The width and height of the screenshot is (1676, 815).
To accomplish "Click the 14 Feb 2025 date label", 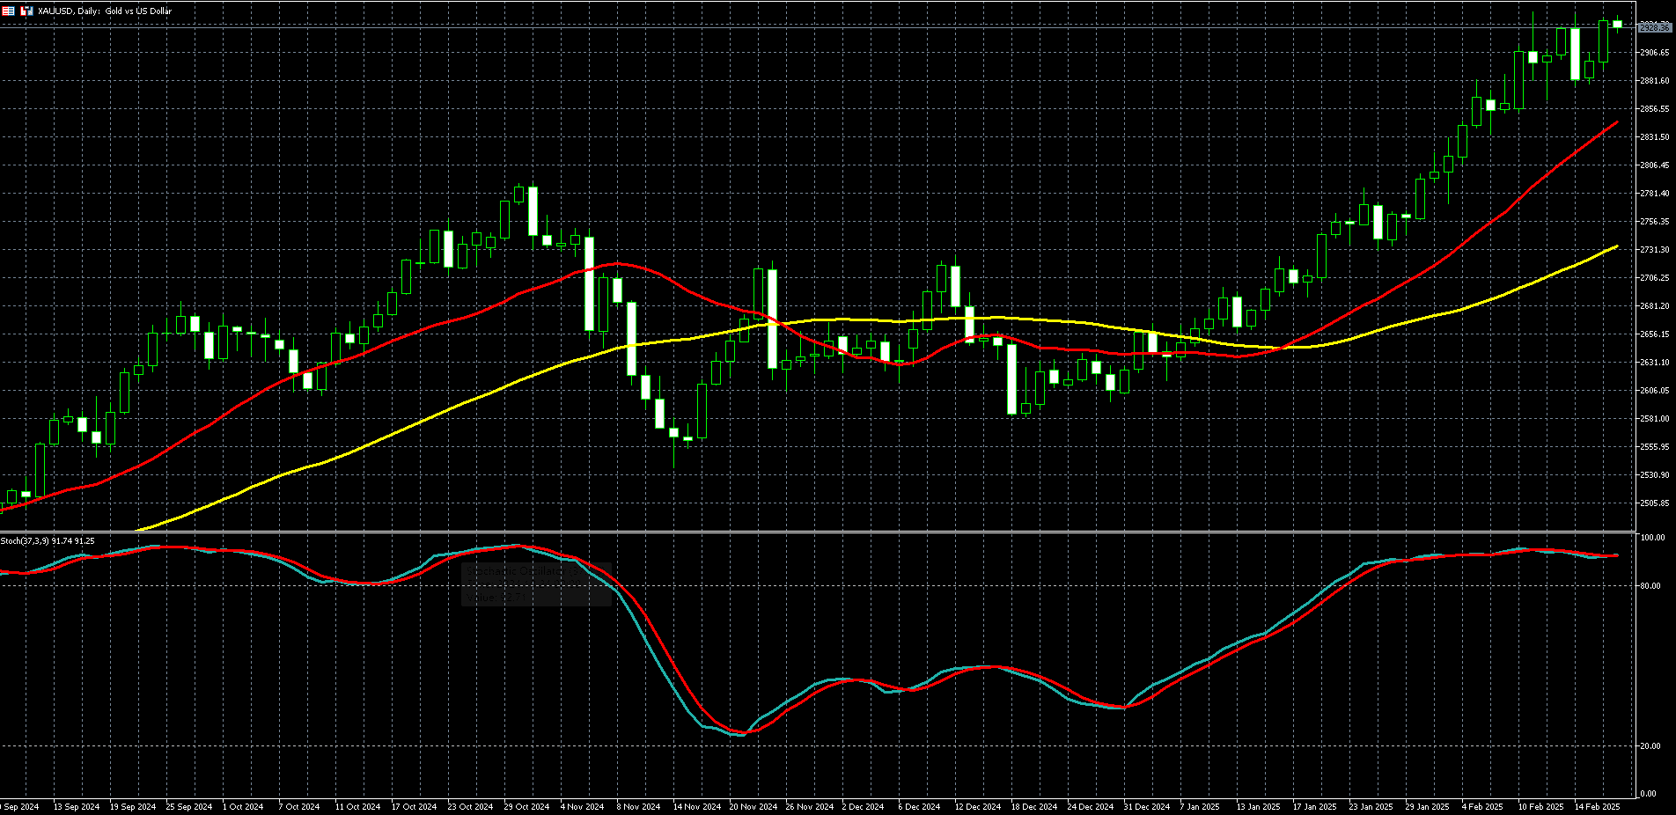I will (x=1597, y=806).
